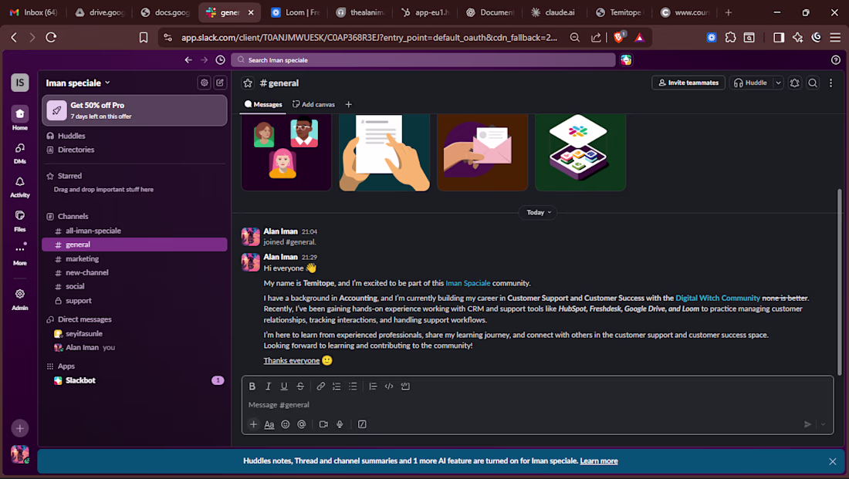Open Slackbot app conversation
Screen dimensions: 849x479
134,380
